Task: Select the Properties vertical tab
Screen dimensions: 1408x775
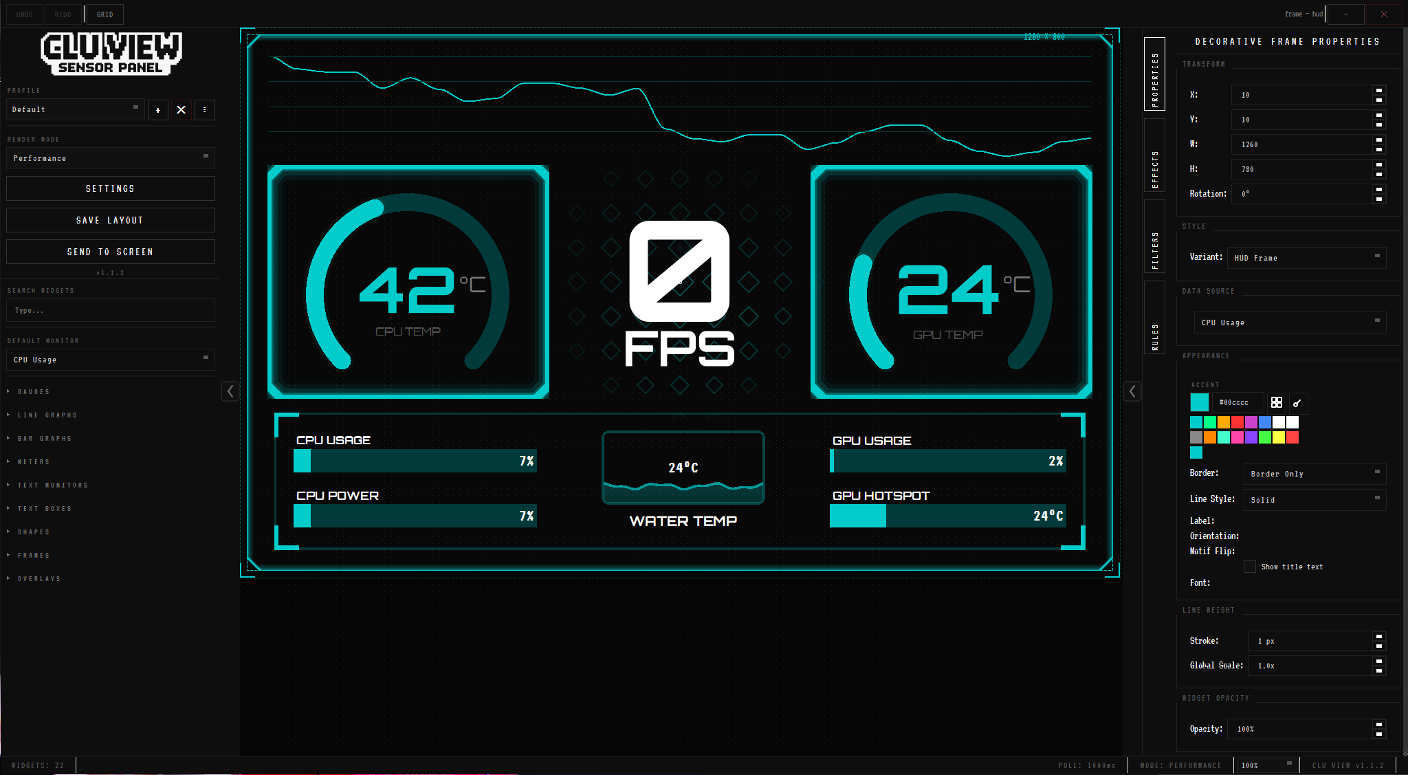Action: pyautogui.click(x=1155, y=74)
